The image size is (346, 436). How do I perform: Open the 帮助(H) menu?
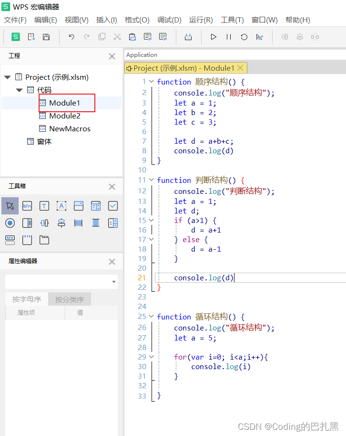pyautogui.click(x=298, y=20)
